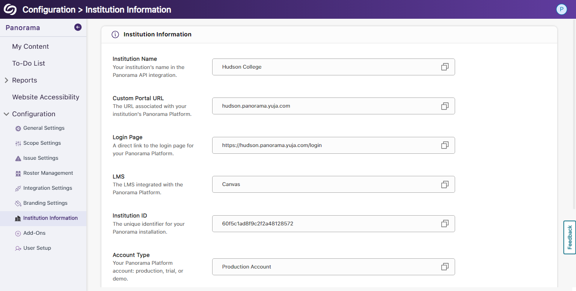The height and width of the screenshot is (291, 576).
Task: Open My Content page
Action: tap(30, 46)
